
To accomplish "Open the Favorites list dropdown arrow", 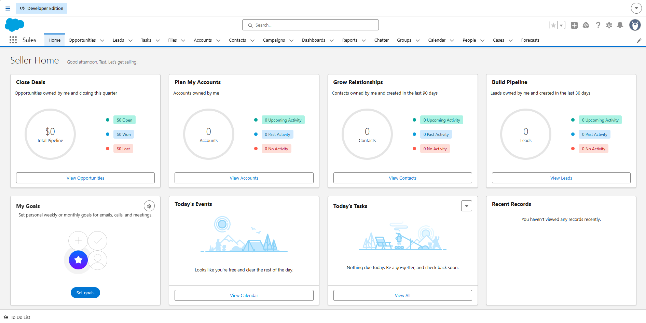I will (x=561, y=25).
